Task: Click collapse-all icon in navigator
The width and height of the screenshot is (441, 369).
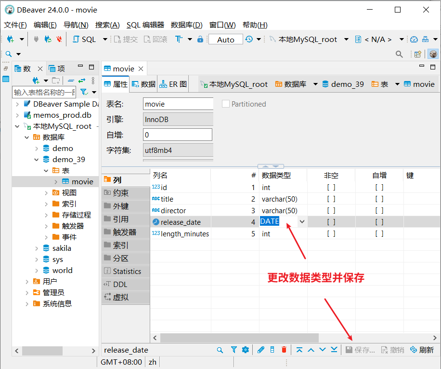Action: click(x=71, y=81)
